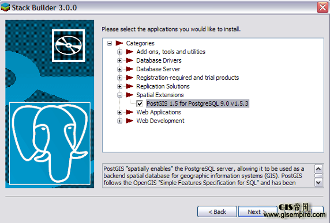Select Add-ons, tools and utilities label
330x223 pixels.
pyautogui.click(x=171, y=52)
